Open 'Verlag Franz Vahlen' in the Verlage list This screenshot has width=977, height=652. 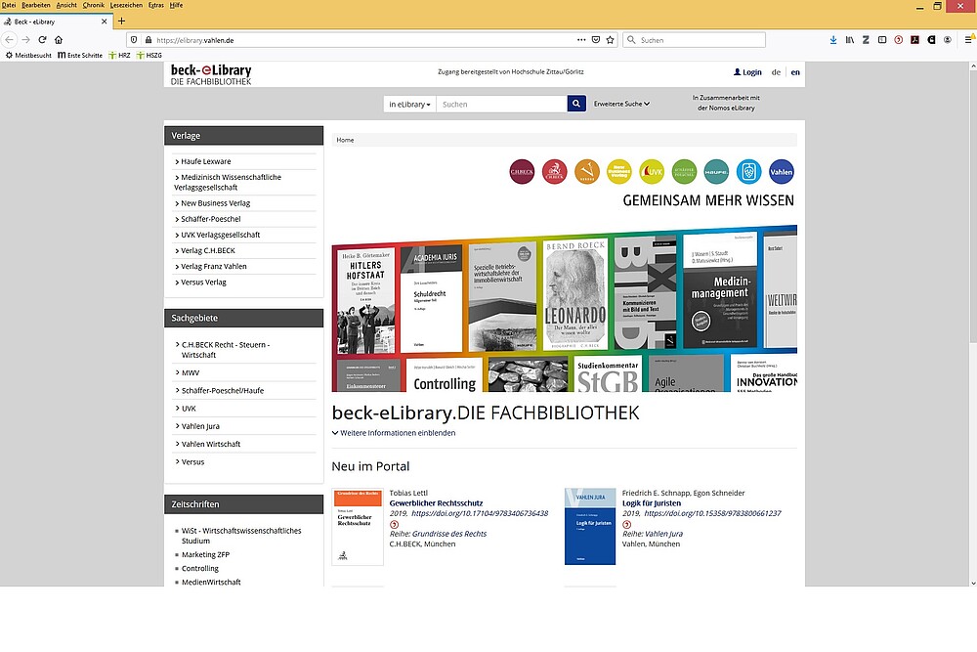(213, 266)
